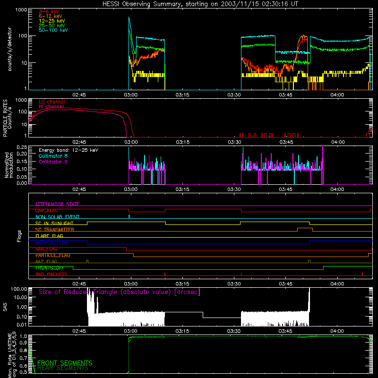Select the Collimator 9 legend label
This screenshot has height=378, width=378.
(x=53, y=162)
